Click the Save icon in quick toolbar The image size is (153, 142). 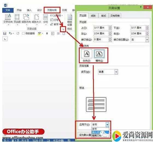click(5, 33)
